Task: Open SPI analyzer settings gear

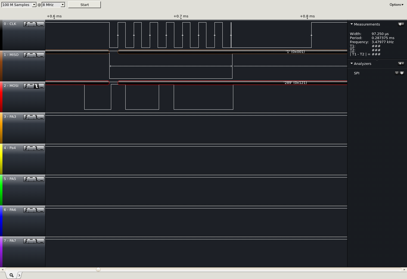Action: (402, 73)
